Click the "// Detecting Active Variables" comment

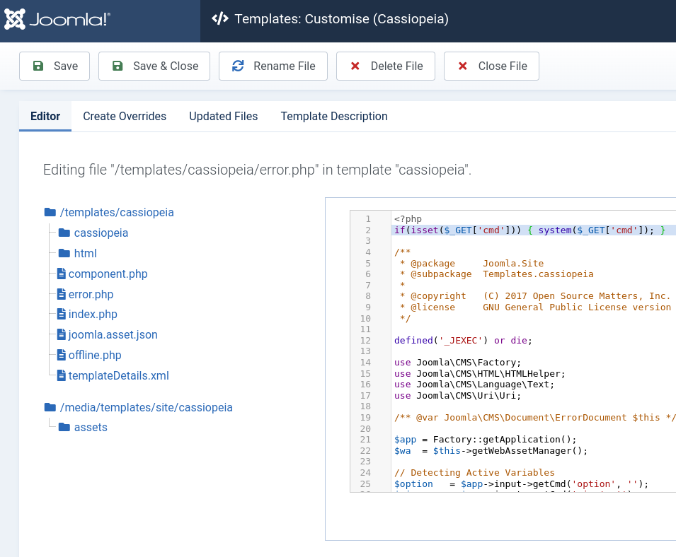point(474,473)
